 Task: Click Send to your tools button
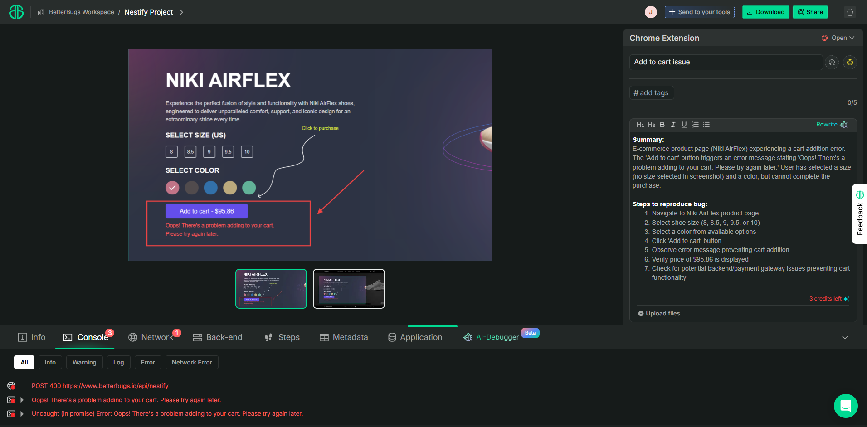coord(699,12)
